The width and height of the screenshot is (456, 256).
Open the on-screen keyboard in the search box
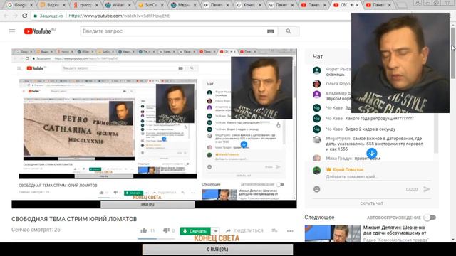271,31
